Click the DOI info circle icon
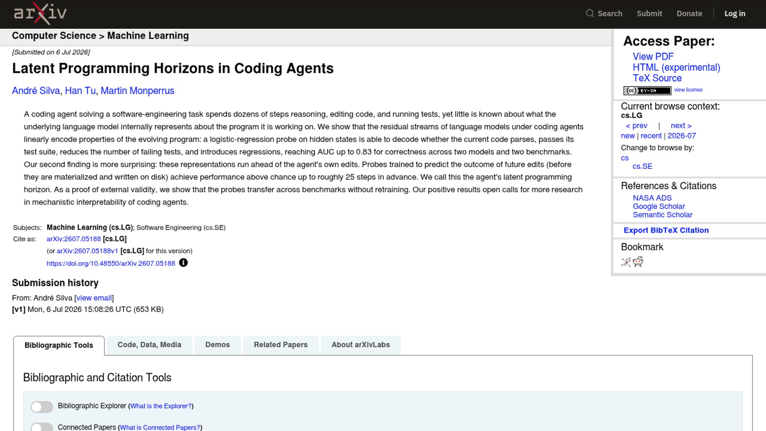The height and width of the screenshot is (431, 766). click(183, 263)
